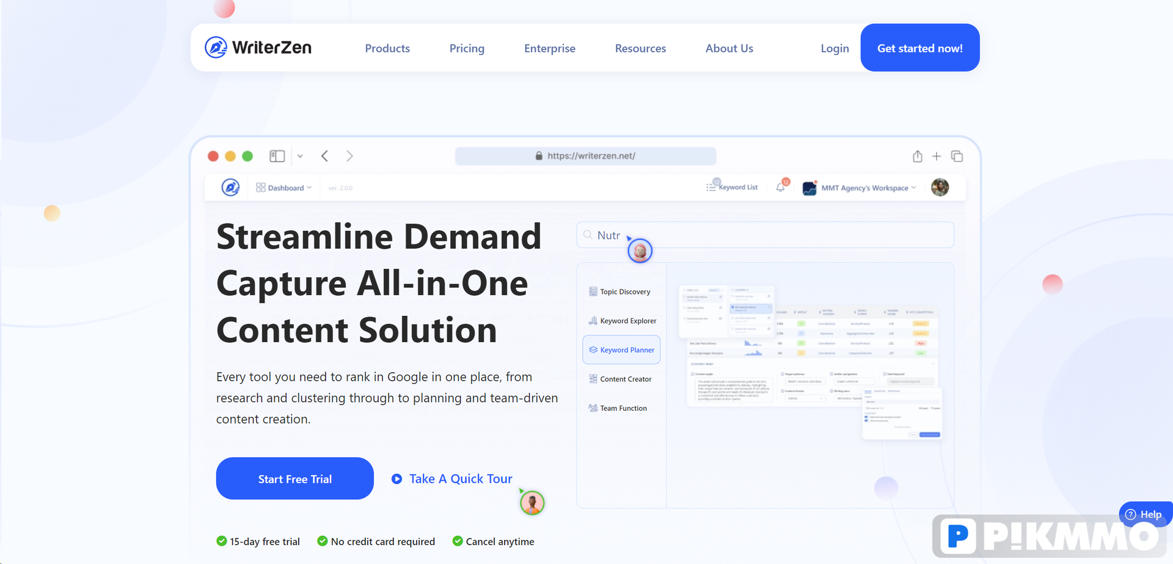Click the 'ver. 2.0.0' version label
Image resolution: width=1173 pixels, height=564 pixels.
pyautogui.click(x=340, y=188)
